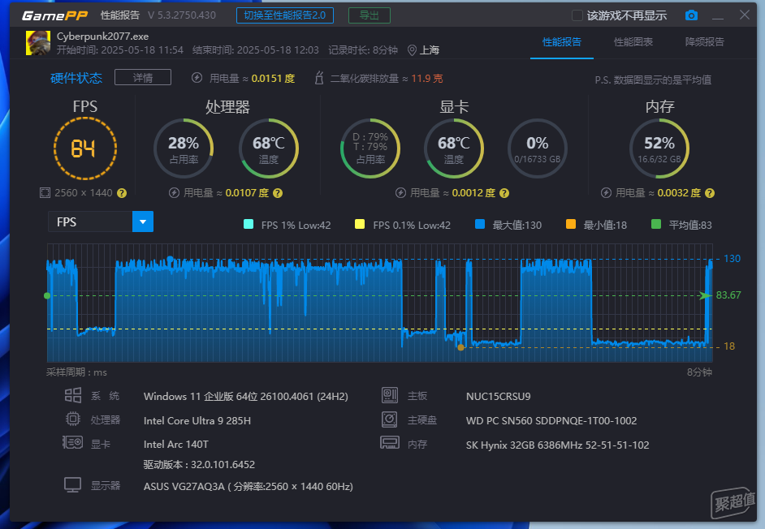Click the graphics card icon beside 显卡 row

click(73, 443)
